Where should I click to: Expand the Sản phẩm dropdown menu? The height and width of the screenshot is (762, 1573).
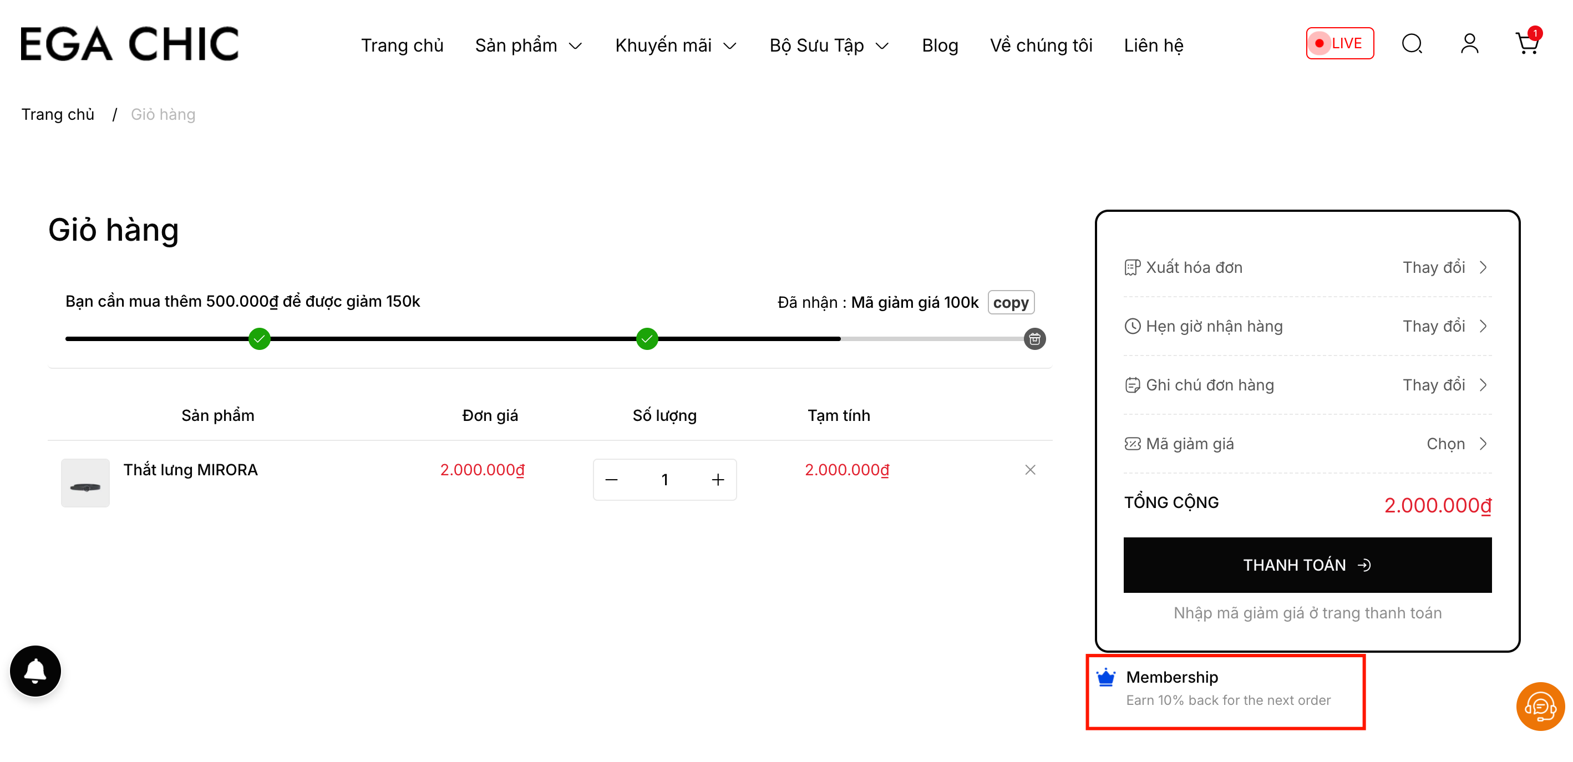(528, 46)
